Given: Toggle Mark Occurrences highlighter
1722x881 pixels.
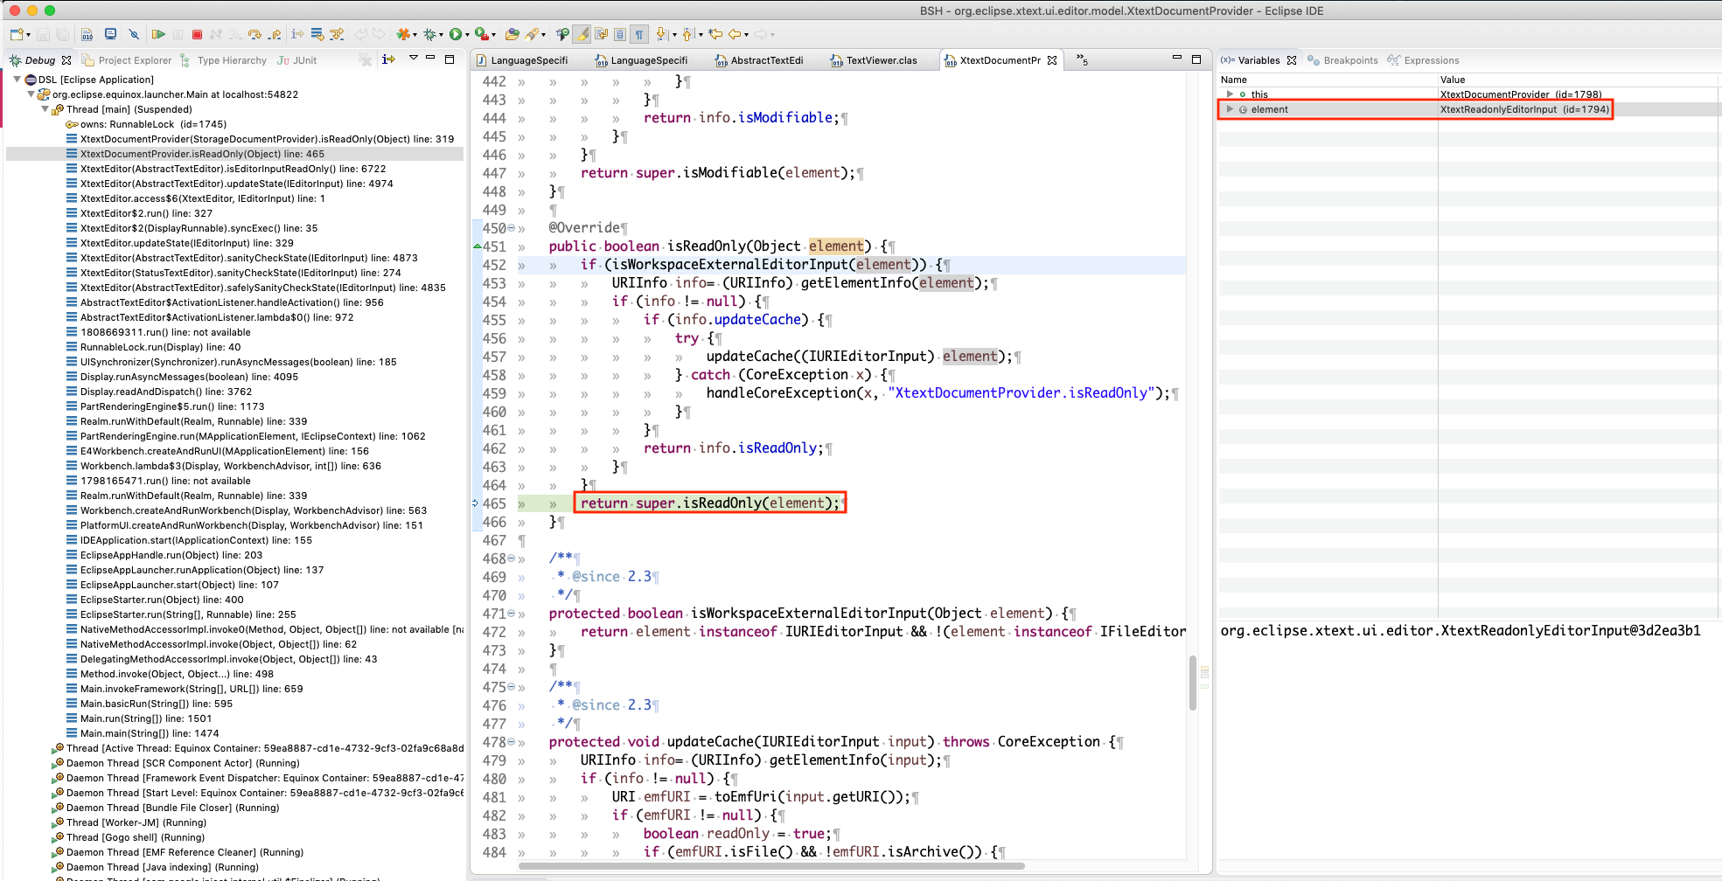Looking at the screenshot, I should click(x=582, y=35).
